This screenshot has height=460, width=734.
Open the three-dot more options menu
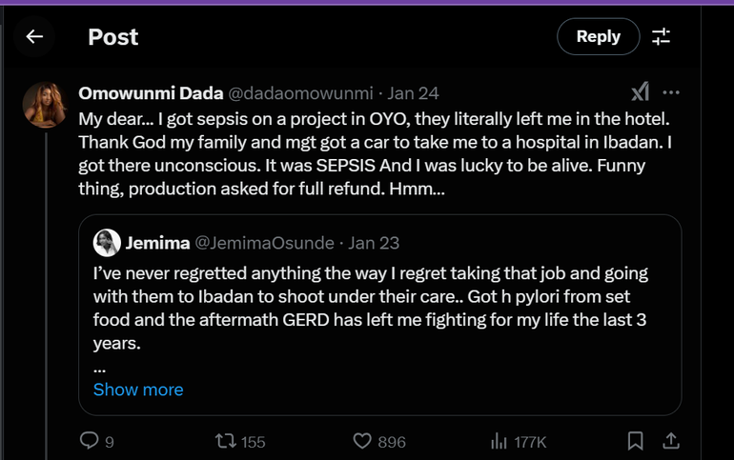(671, 92)
